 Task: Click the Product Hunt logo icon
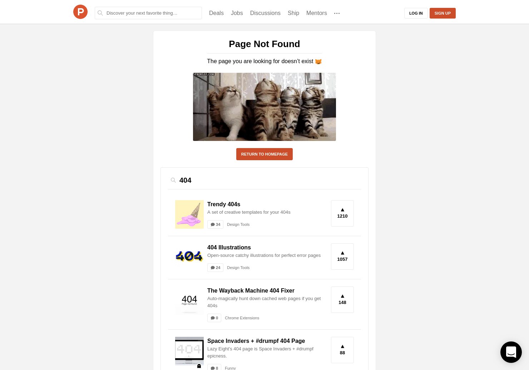point(80,12)
